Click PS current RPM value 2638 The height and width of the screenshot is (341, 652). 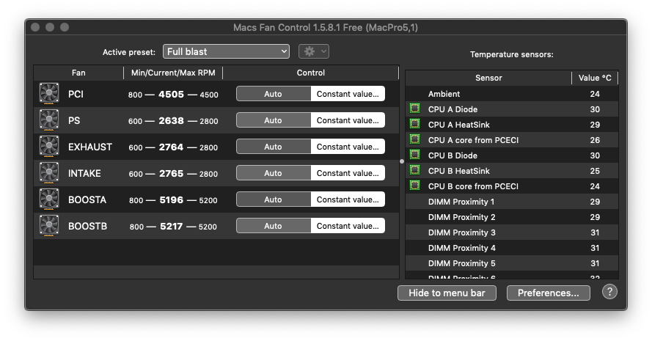click(172, 120)
